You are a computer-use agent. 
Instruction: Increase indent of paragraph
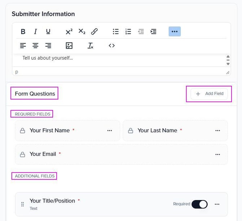pos(154,31)
